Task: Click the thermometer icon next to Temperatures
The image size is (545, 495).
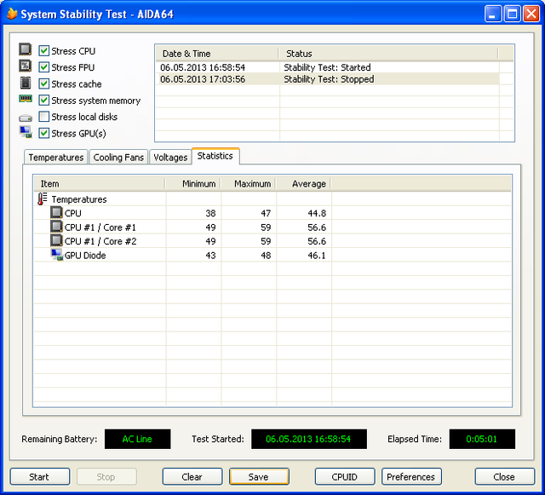Action: 43,199
